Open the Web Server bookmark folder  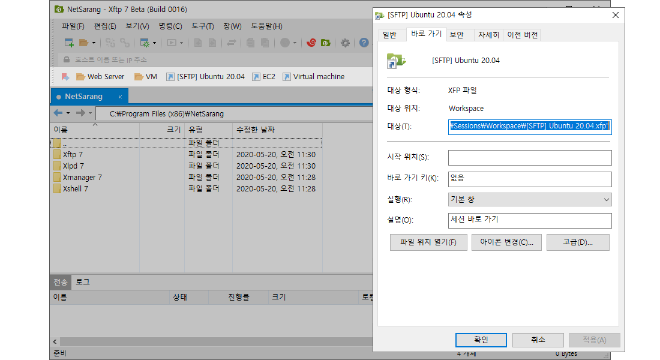coord(100,77)
